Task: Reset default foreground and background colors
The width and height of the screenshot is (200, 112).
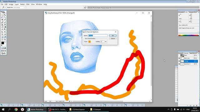Action: tap(2, 45)
